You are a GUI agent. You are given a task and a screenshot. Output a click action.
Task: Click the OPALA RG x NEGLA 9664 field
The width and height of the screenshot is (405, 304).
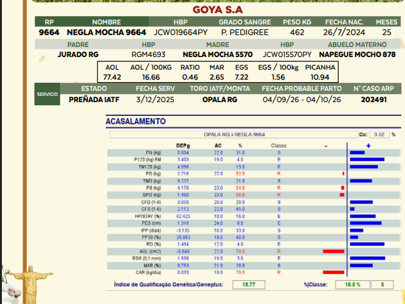tap(233, 135)
